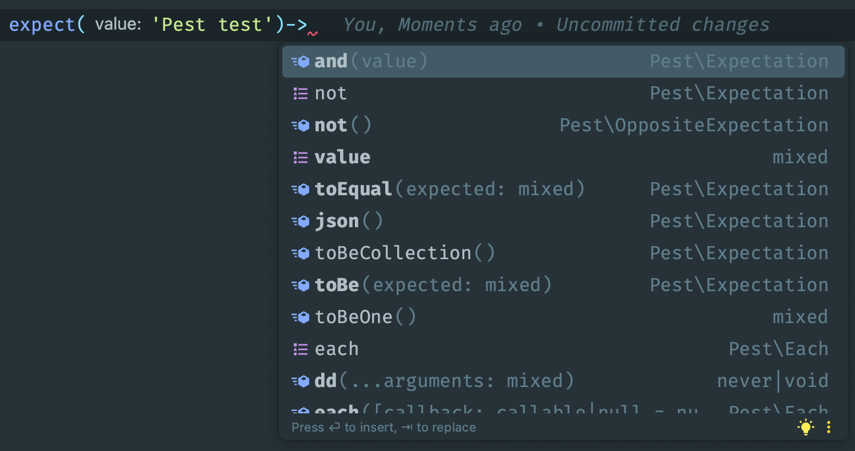Click the intention lightbulb in the popup footer
Image resolution: width=855 pixels, height=451 pixels.
click(x=805, y=426)
